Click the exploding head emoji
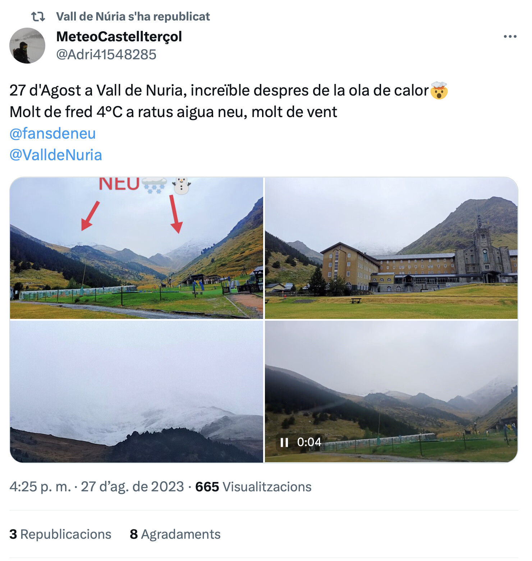The width and height of the screenshot is (532, 561). coord(439,91)
